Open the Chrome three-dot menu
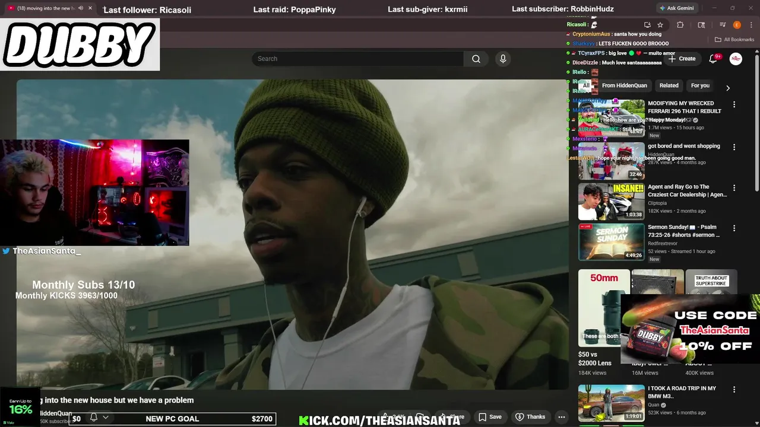 [x=751, y=25]
